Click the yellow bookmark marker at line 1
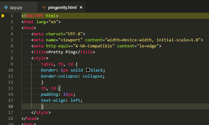 pyautogui.click(x=3, y=16)
